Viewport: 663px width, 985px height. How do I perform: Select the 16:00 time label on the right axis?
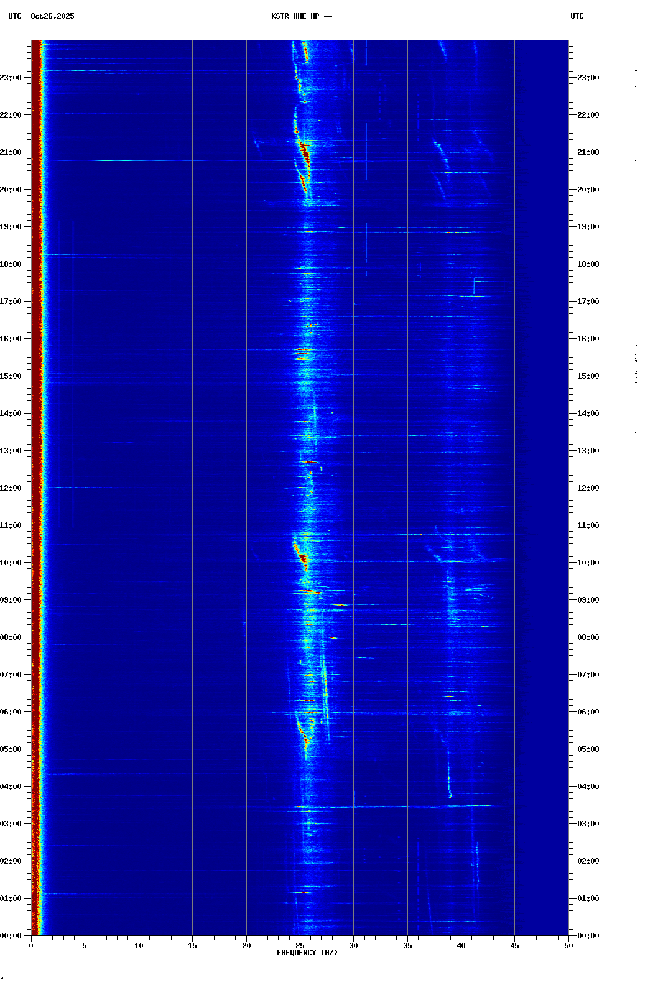588,339
